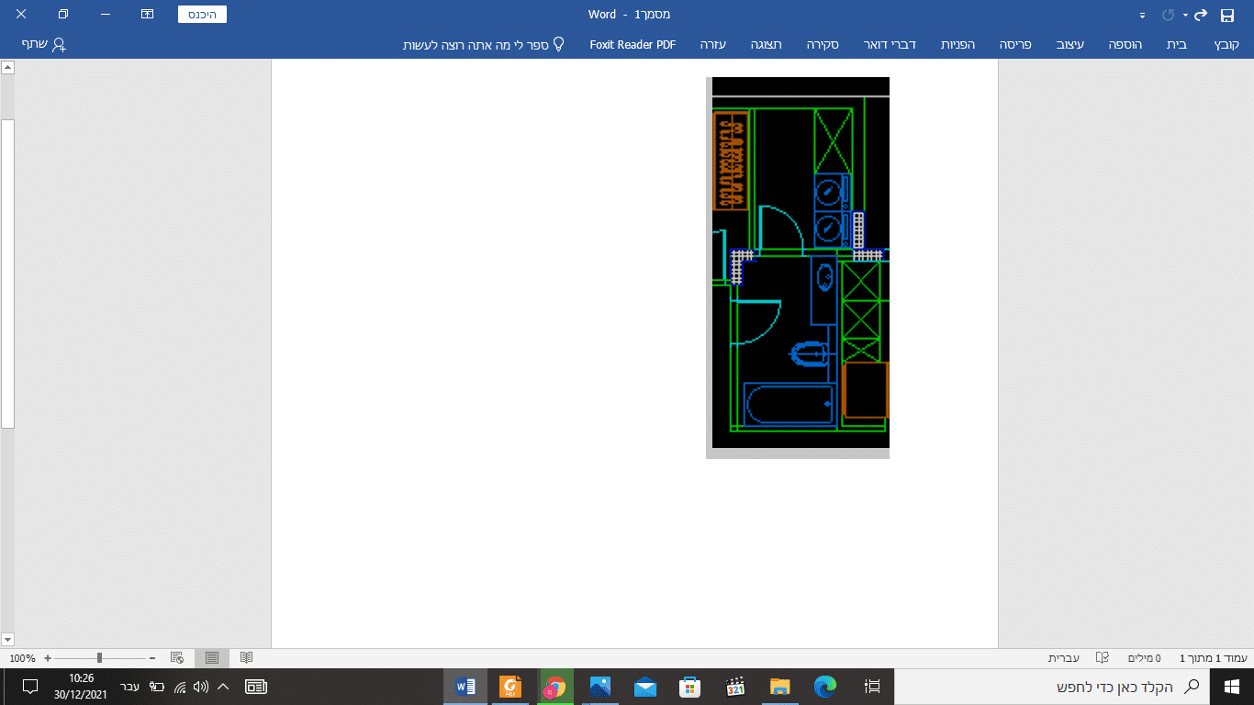Open the הפניות (References) tab

pos(959,44)
